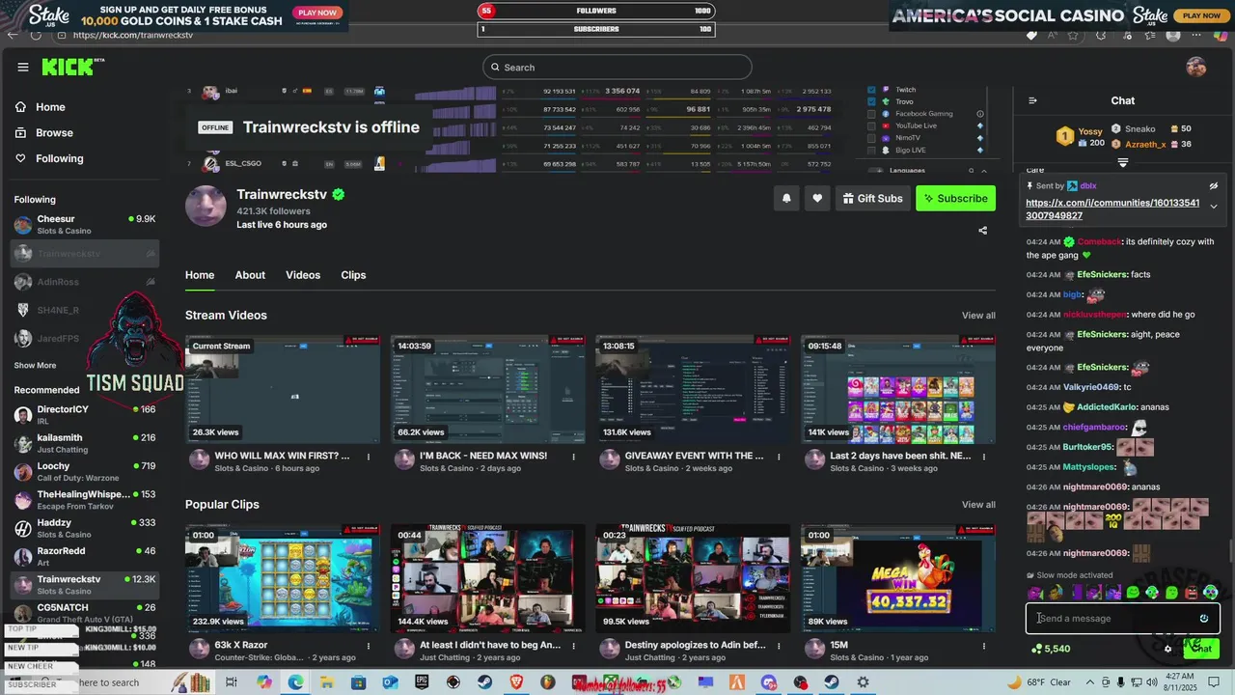This screenshot has width=1235, height=695.
Task: Open Microsoft Edge from the taskbar
Action: tap(295, 682)
